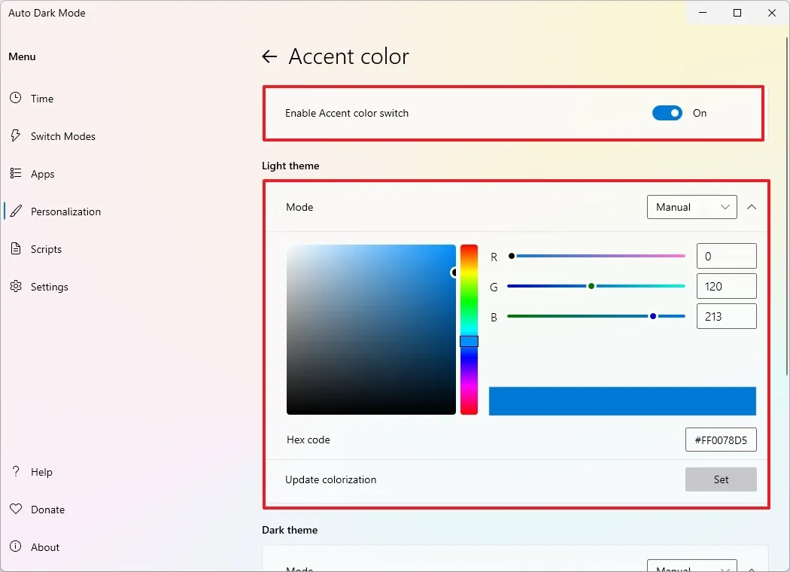Click the back arrow next to Accent color
Viewport: 790px width, 572px height.
pyautogui.click(x=269, y=56)
